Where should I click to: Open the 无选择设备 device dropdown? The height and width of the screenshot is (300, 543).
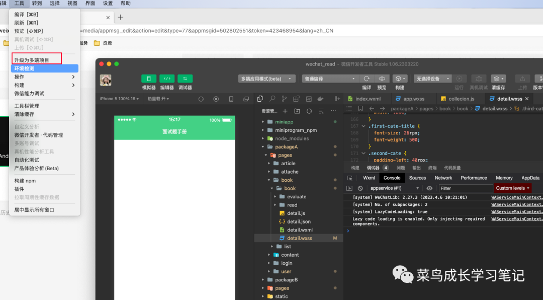pos(433,79)
